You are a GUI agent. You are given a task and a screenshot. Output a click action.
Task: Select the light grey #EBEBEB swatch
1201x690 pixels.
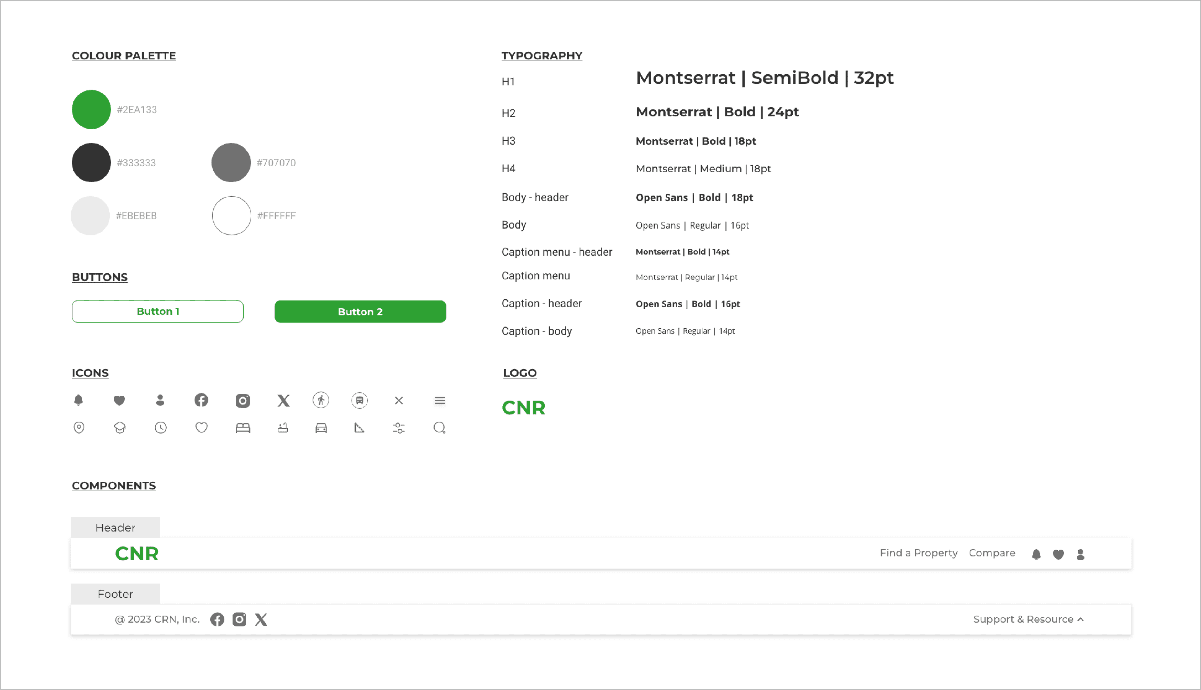pyautogui.click(x=90, y=216)
